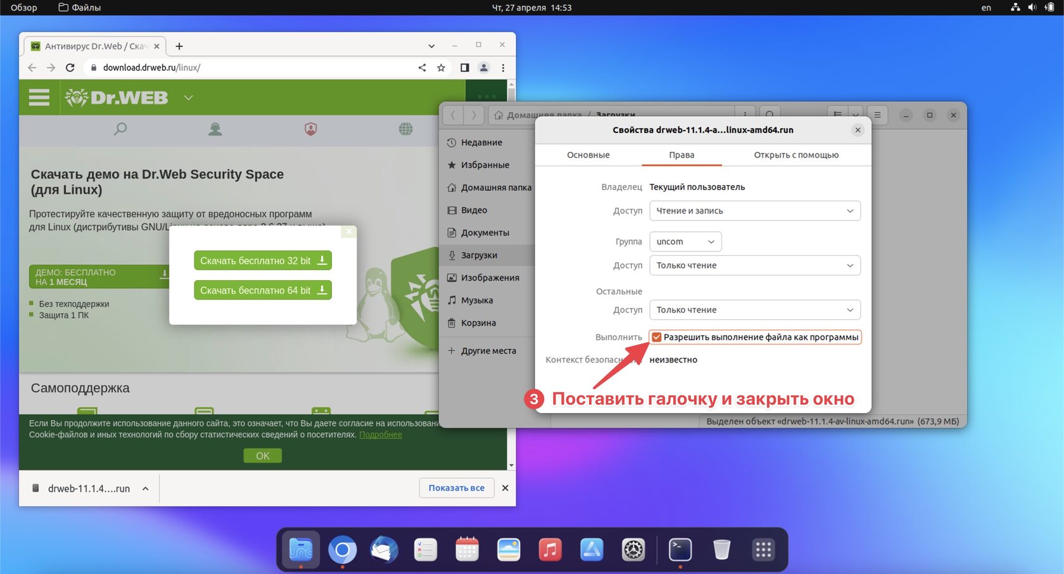Click the browser page vertical scrollbar
The height and width of the screenshot is (574, 1064).
pyautogui.click(x=511, y=275)
